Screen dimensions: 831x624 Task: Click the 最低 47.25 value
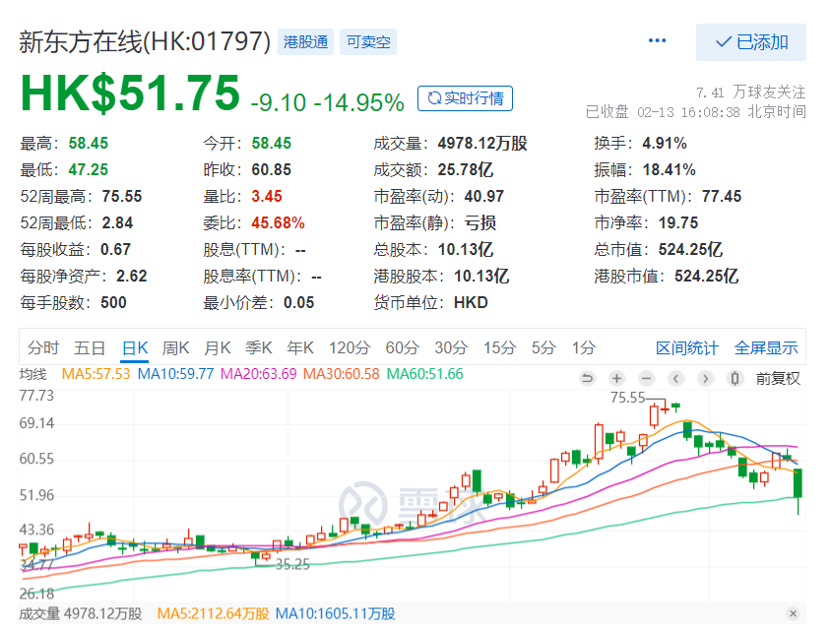88,169
